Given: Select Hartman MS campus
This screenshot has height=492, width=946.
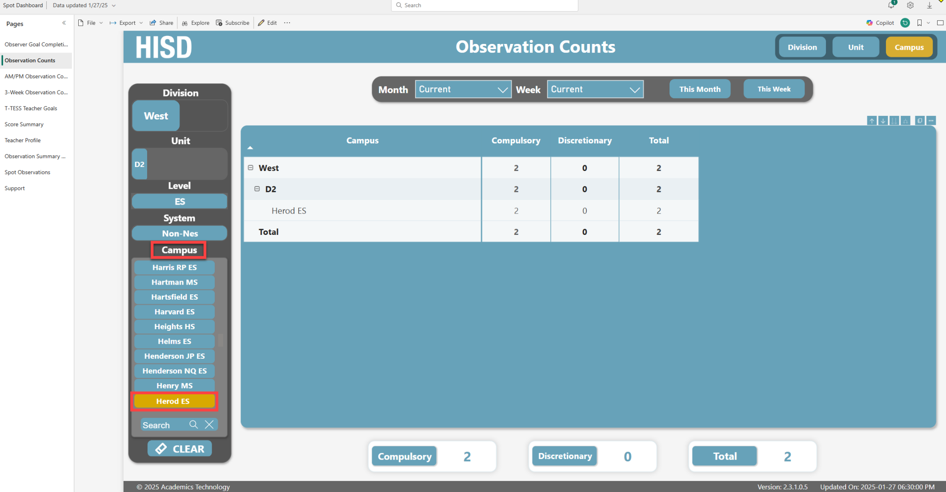Looking at the screenshot, I should [x=174, y=282].
